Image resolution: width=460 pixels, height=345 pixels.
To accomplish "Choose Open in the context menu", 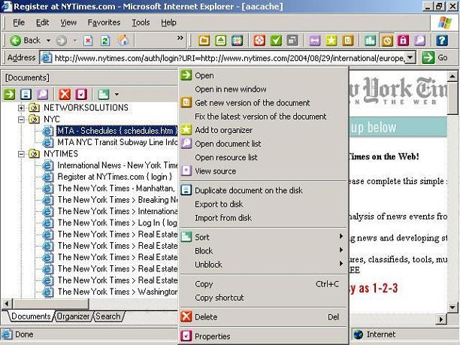I will point(262,75).
